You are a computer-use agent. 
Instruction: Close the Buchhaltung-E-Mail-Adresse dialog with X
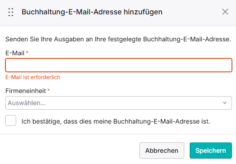(x=225, y=12)
